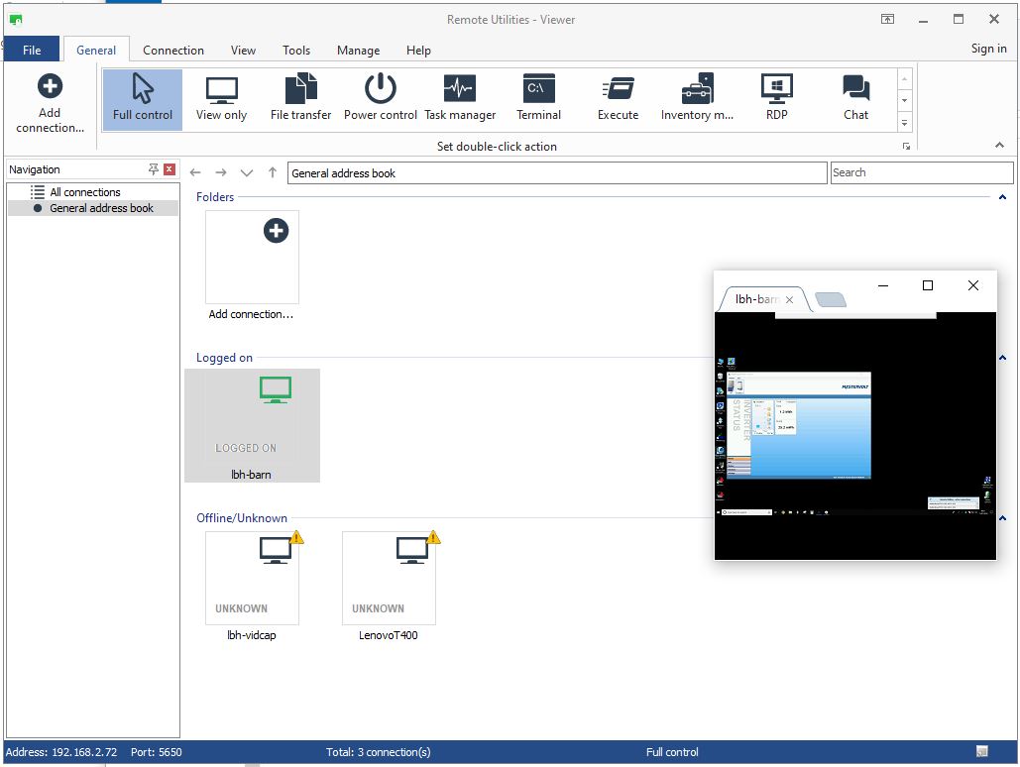This screenshot has height=767, width=1020.
Task: Click the Search input field
Action: coord(921,172)
